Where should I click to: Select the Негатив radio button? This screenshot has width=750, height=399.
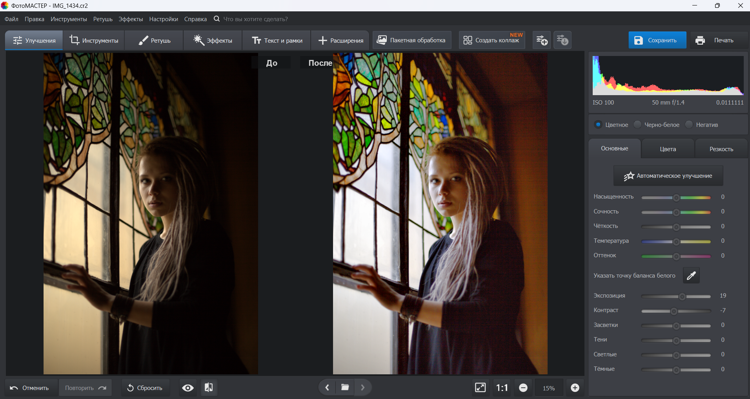pyautogui.click(x=689, y=125)
